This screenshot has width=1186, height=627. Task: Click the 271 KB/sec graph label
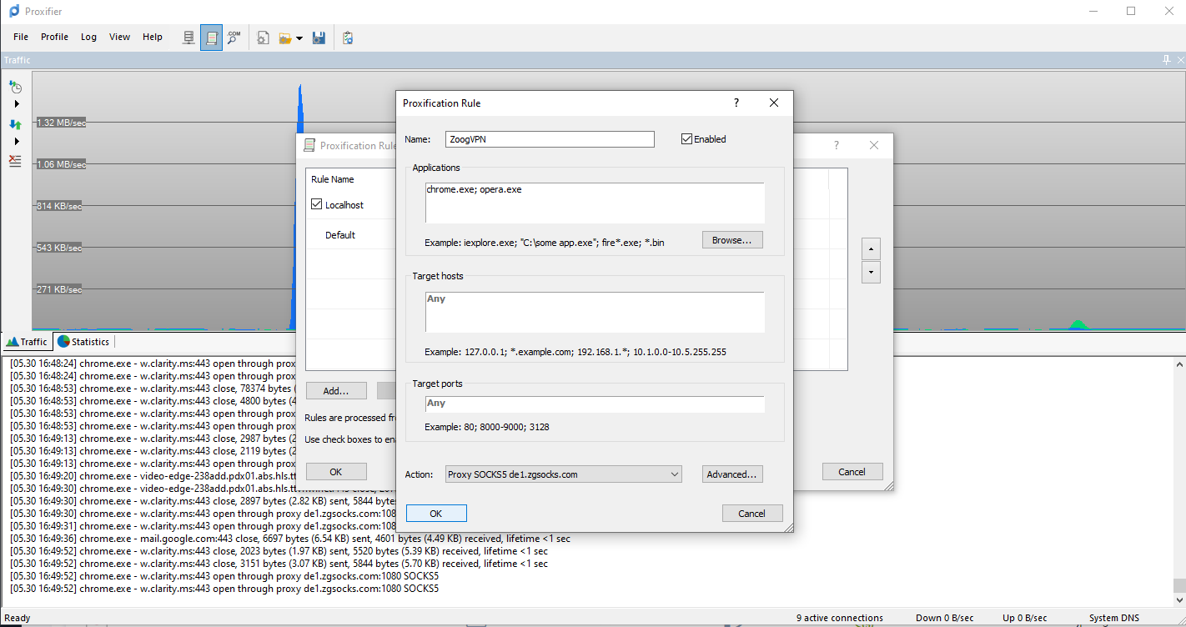tap(58, 289)
